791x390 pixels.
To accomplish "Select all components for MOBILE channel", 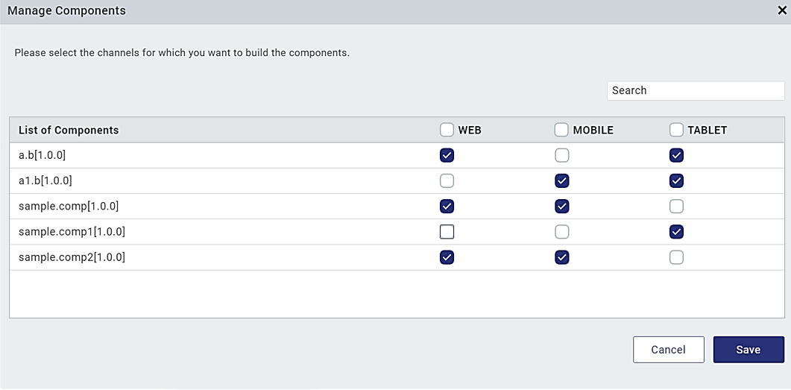I will 561,130.
